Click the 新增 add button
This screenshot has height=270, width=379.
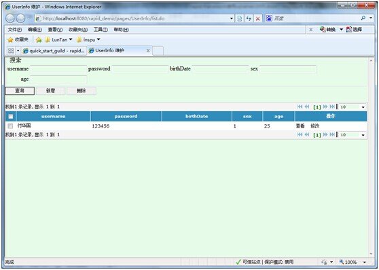pos(50,91)
